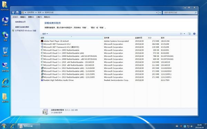Click the Realtek audio driver row icon
The height and width of the screenshot is (129, 207).
tap(42, 80)
